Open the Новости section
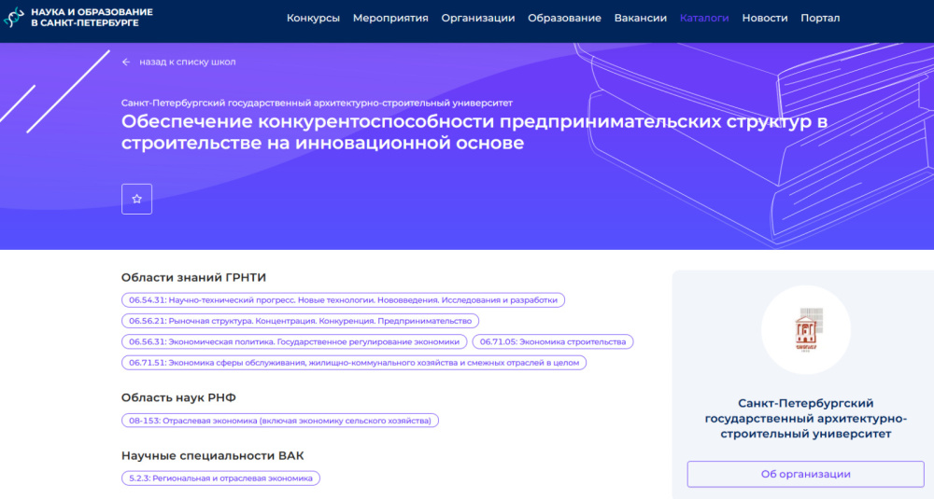 point(764,18)
